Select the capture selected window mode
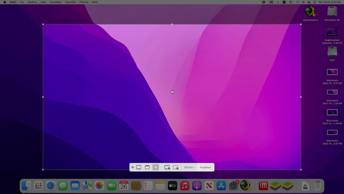This screenshot has height=194, width=344. click(x=147, y=167)
